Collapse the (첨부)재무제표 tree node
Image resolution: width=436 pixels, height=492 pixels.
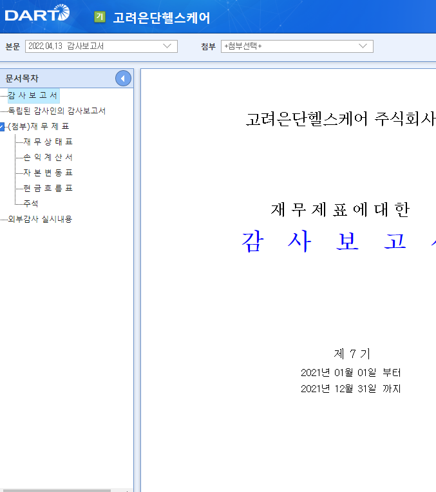(2, 127)
